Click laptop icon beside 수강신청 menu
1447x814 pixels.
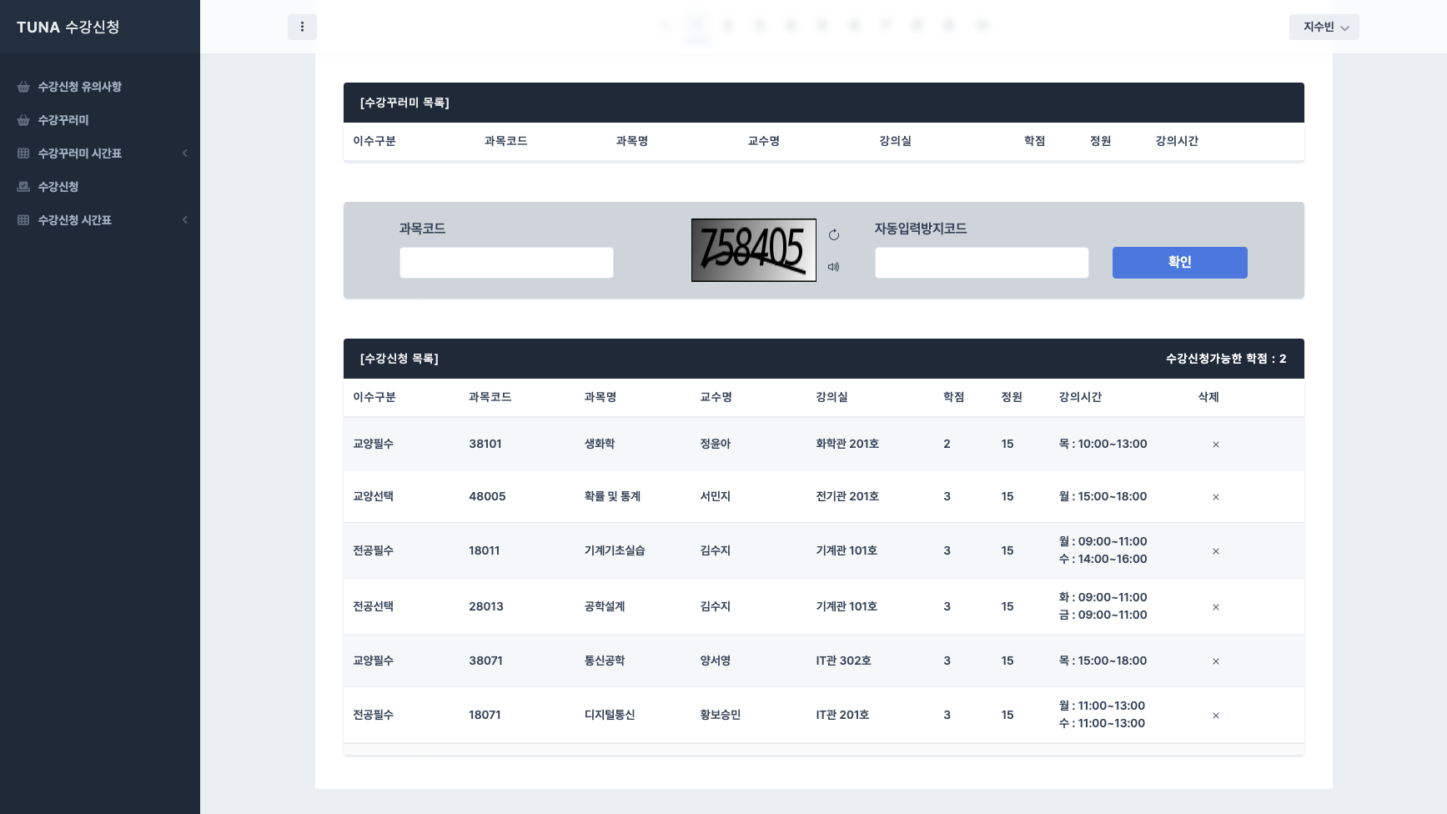pos(23,187)
